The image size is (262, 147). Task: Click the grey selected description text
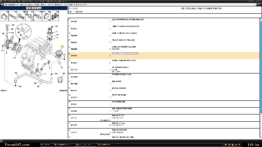[125, 53]
